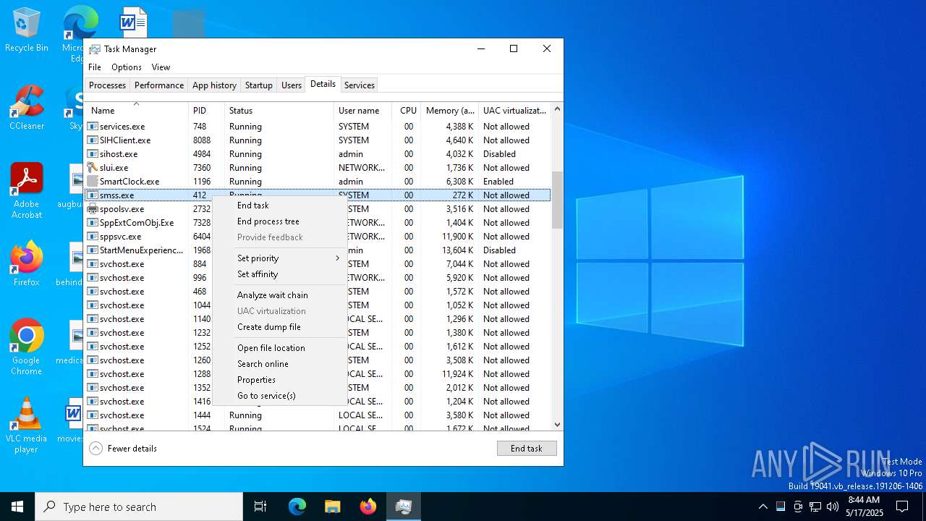Screen dimensions: 926x521
Task: Switch to the Services tab
Action: click(360, 85)
